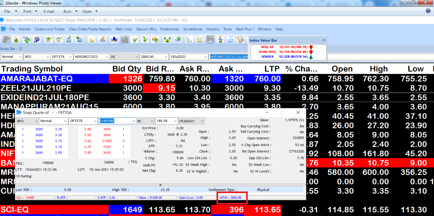Click the S-ATP : 3.56 status field

[x=116, y=198]
